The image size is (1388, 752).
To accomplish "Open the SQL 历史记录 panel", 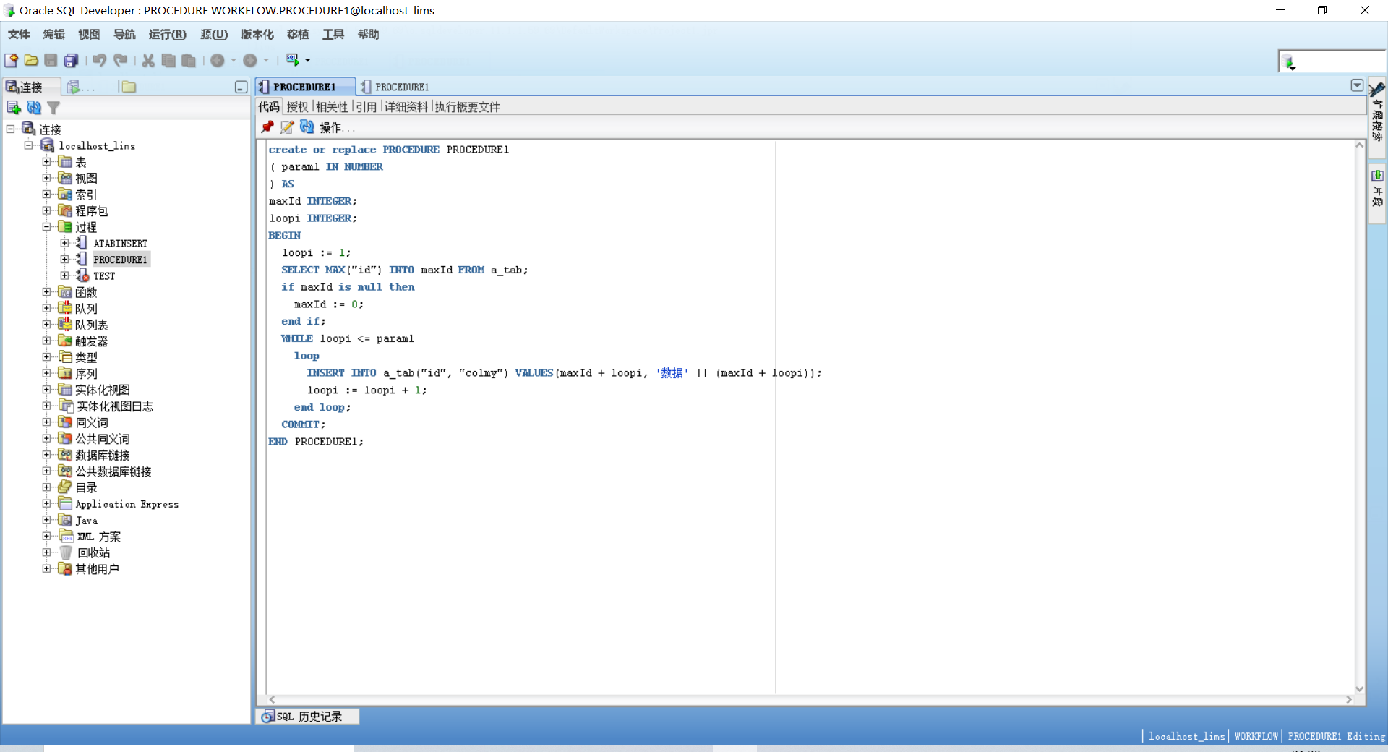I will pyautogui.click(x=308, y=717).
